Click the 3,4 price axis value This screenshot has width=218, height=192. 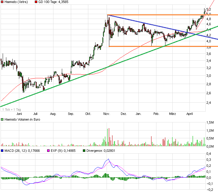209,61
